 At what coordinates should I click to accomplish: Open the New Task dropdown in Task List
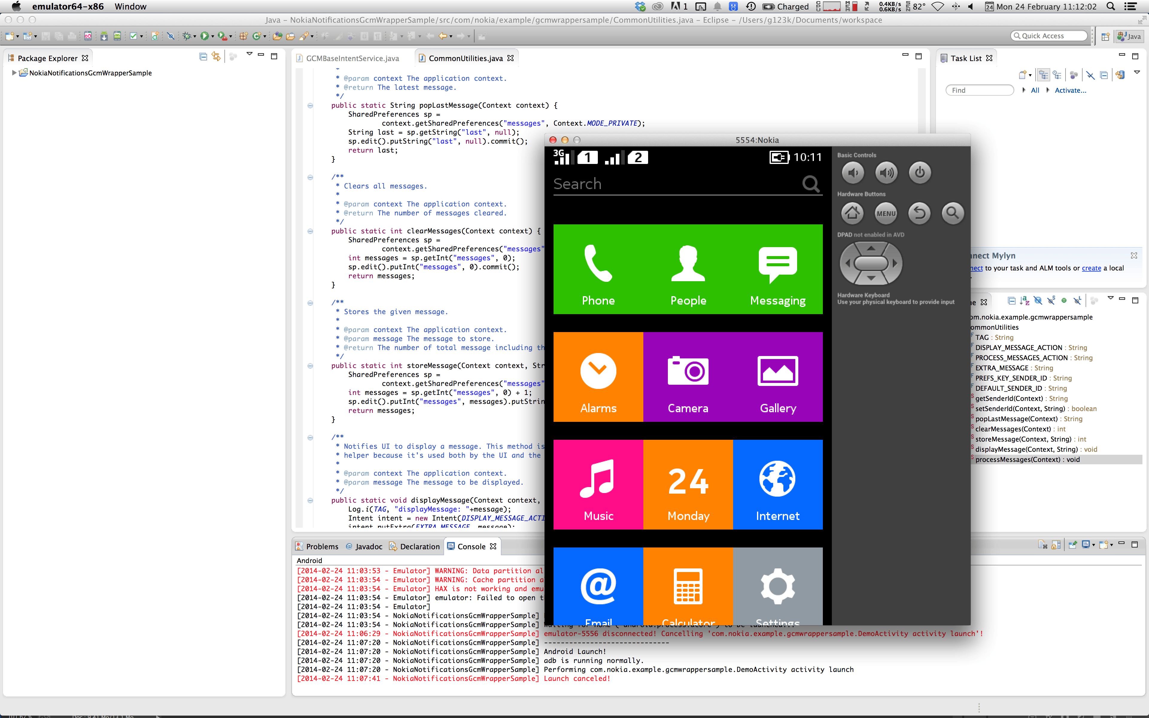tap(1030, 75)
